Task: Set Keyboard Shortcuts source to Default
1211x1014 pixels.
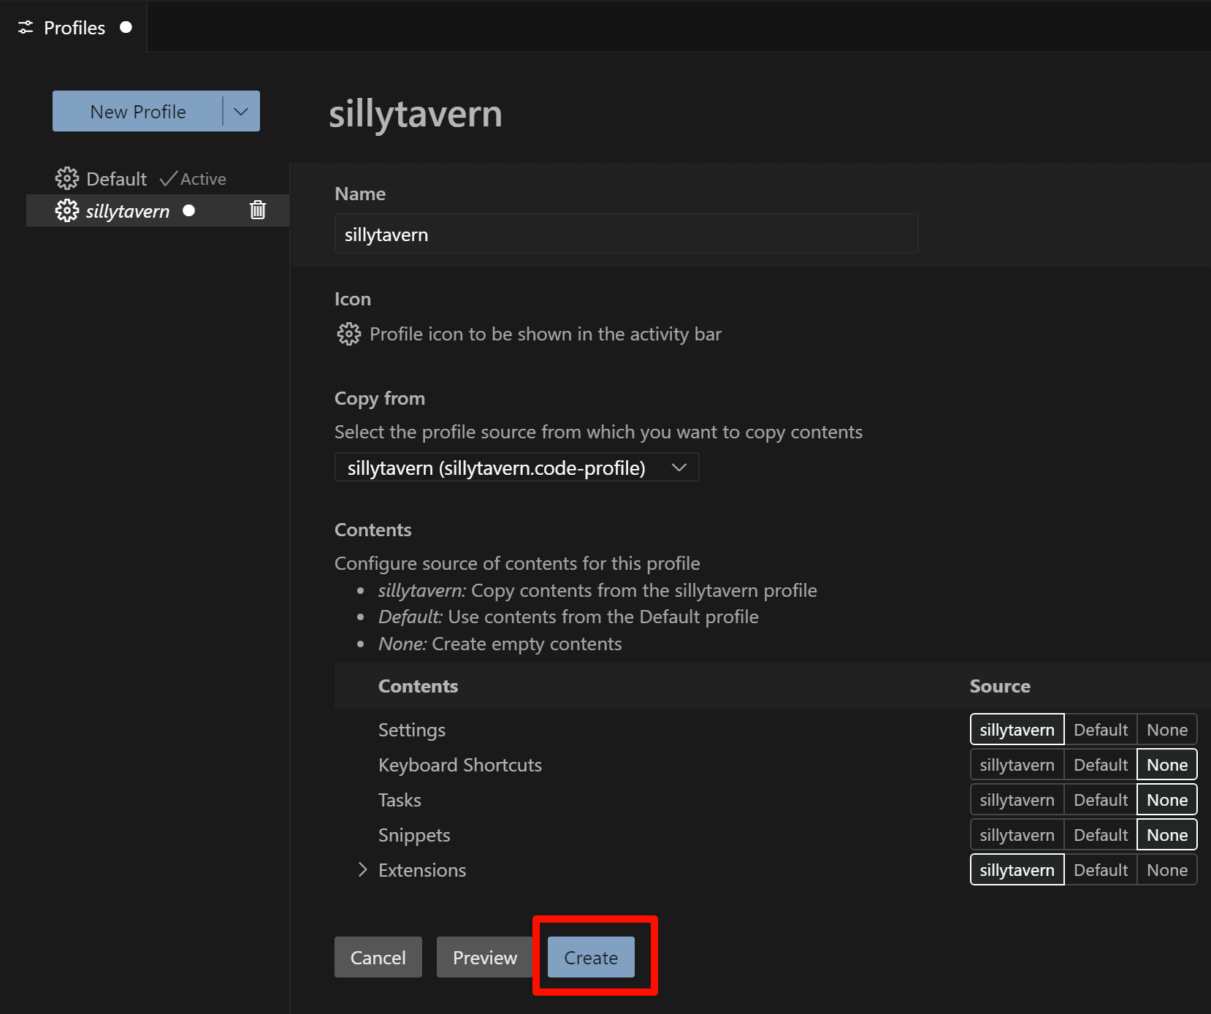Action: 1100,764
